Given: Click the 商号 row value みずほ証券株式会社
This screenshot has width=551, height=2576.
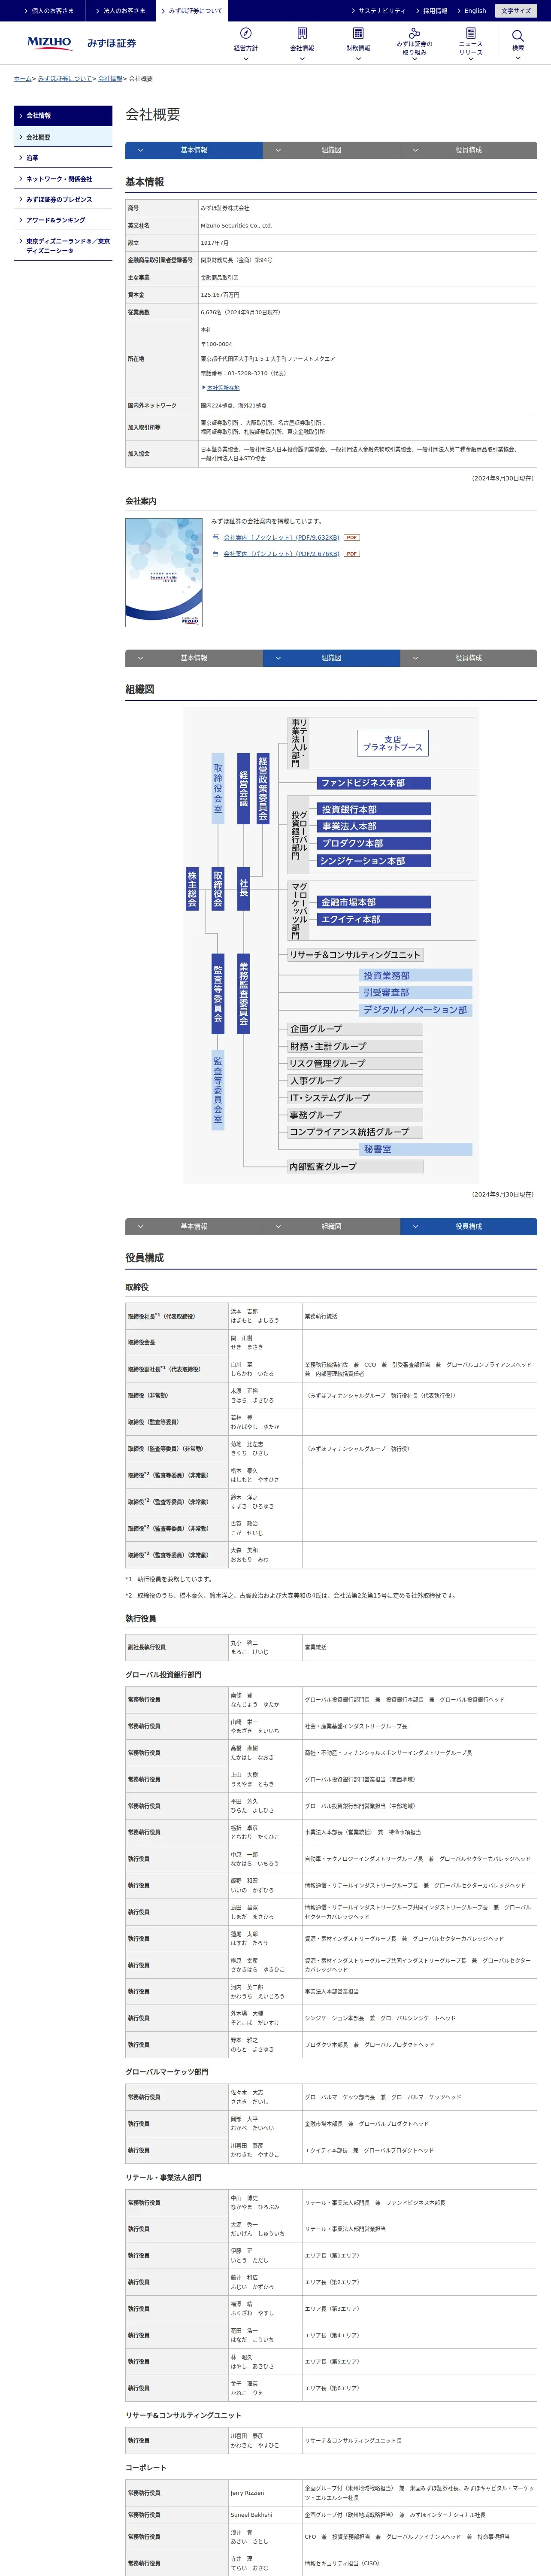Looking at the screenshot, I should pyautogui.click(x=225, y=208).
